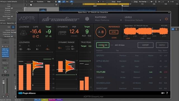Click True Peak Target value 0.0
Image resolution: width=179 pixels, height=101 pixels.
click(x=90, y=46)
